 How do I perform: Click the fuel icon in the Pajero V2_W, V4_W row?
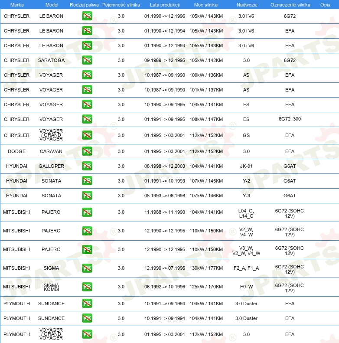[x=87, y=231]
